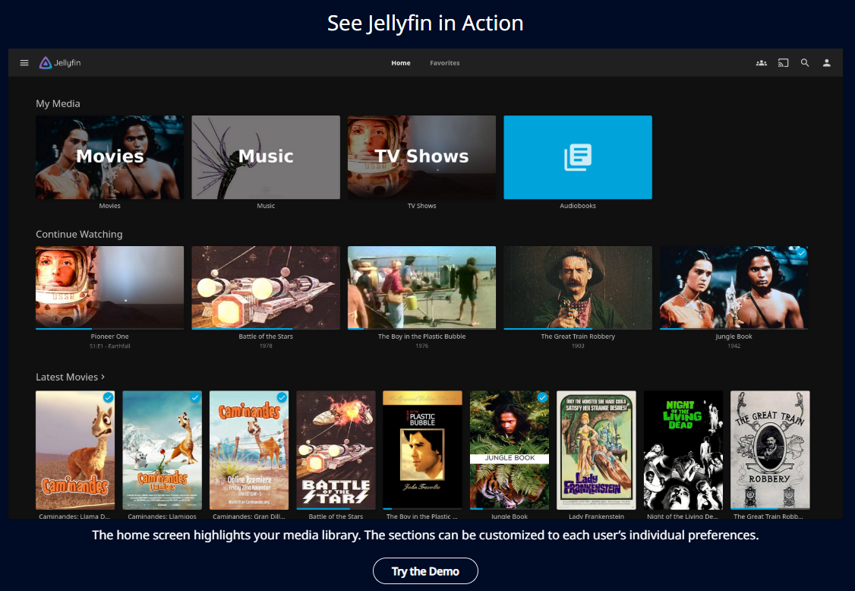Open Caminandes Llamigos poster
The width and height of the screenshot is (855, 591).
(162, 450)
